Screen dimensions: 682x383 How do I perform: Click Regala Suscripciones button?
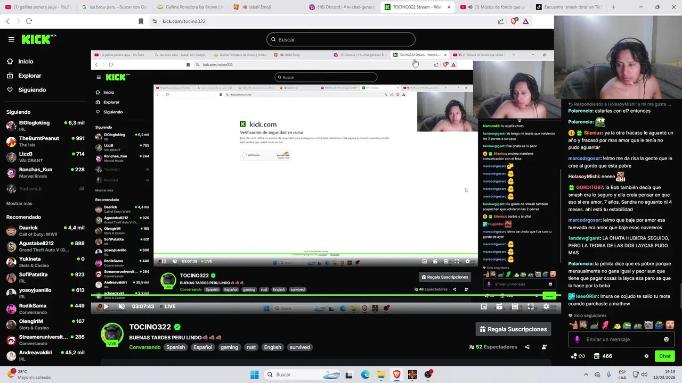[x=513, y=329]
